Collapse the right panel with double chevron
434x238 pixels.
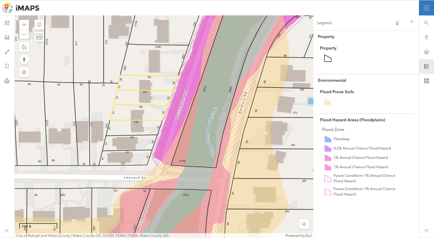pyautogui.click(x=426, y=230)
